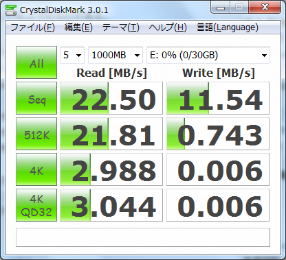The image size is (286, 260).
Task: Open the テーマ(T) menu
Action: 121,27
